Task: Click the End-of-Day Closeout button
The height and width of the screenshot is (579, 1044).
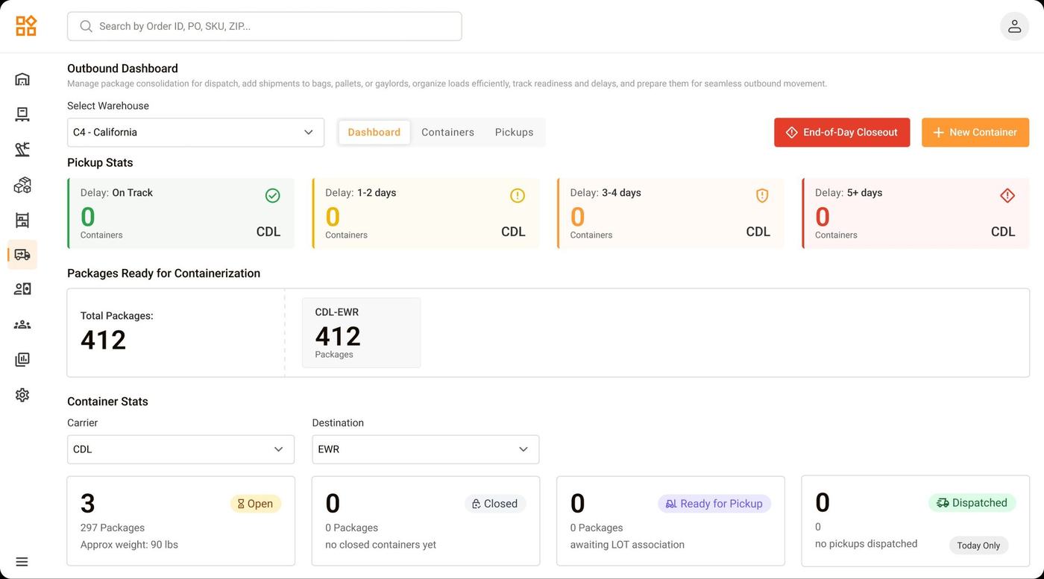Action: [x=842, y=133]
